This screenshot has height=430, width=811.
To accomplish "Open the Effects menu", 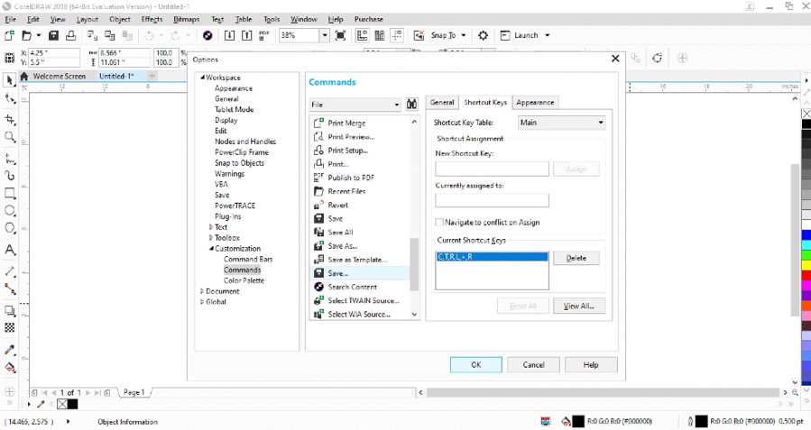I will click(x=152, y=19).
